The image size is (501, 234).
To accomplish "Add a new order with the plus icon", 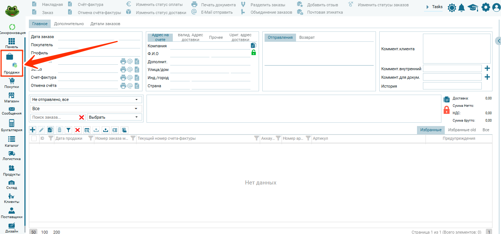I will pyautogui.click(x=33, y=130).
